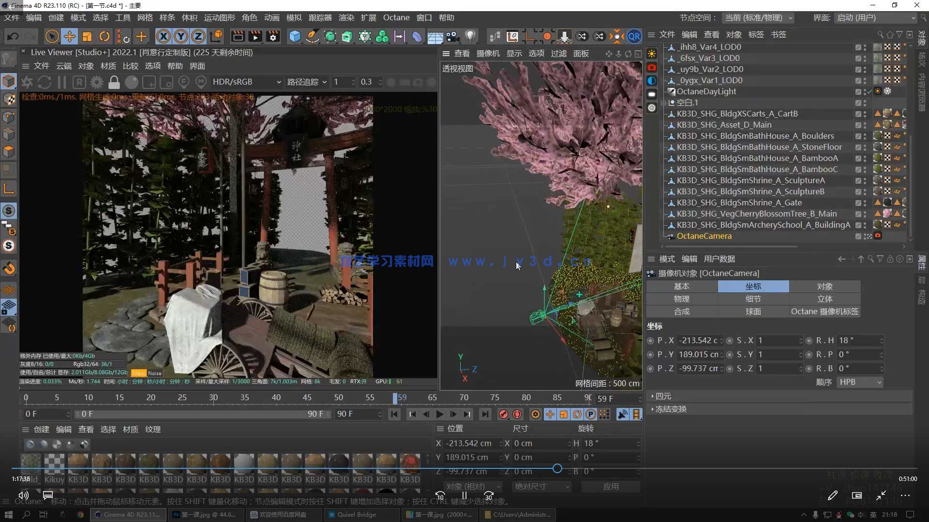Screen dimensions: 929x522
Task: Select the Rotate tool icon
Action: pos(105,37)
